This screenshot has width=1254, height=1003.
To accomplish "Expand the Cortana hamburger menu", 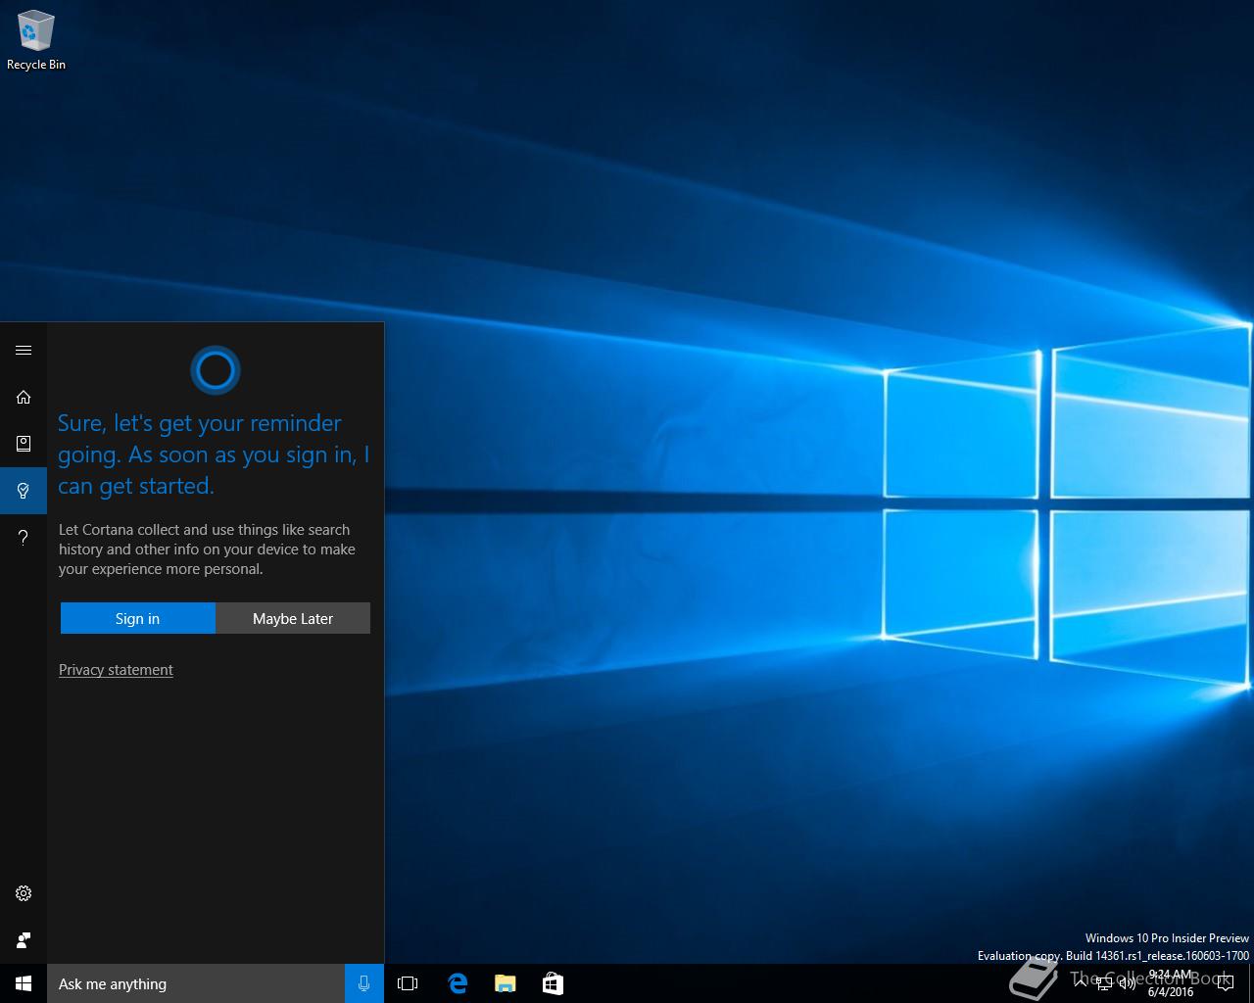I will click(x=24, y=351).
